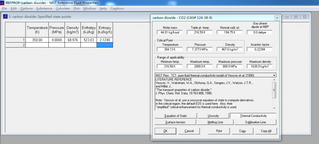Click the reference text scrollbar down arrow
The height and width of the screenshot is (144, 319).
[x=274, y=108]
